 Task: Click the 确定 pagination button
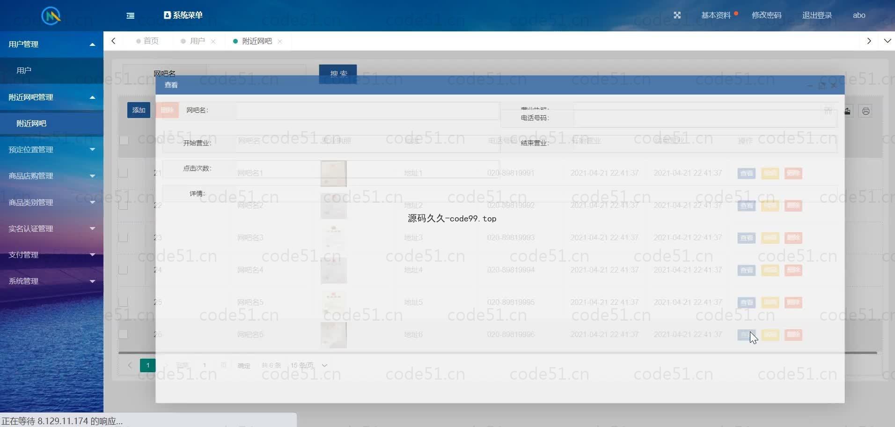click(x=244, y=366)
